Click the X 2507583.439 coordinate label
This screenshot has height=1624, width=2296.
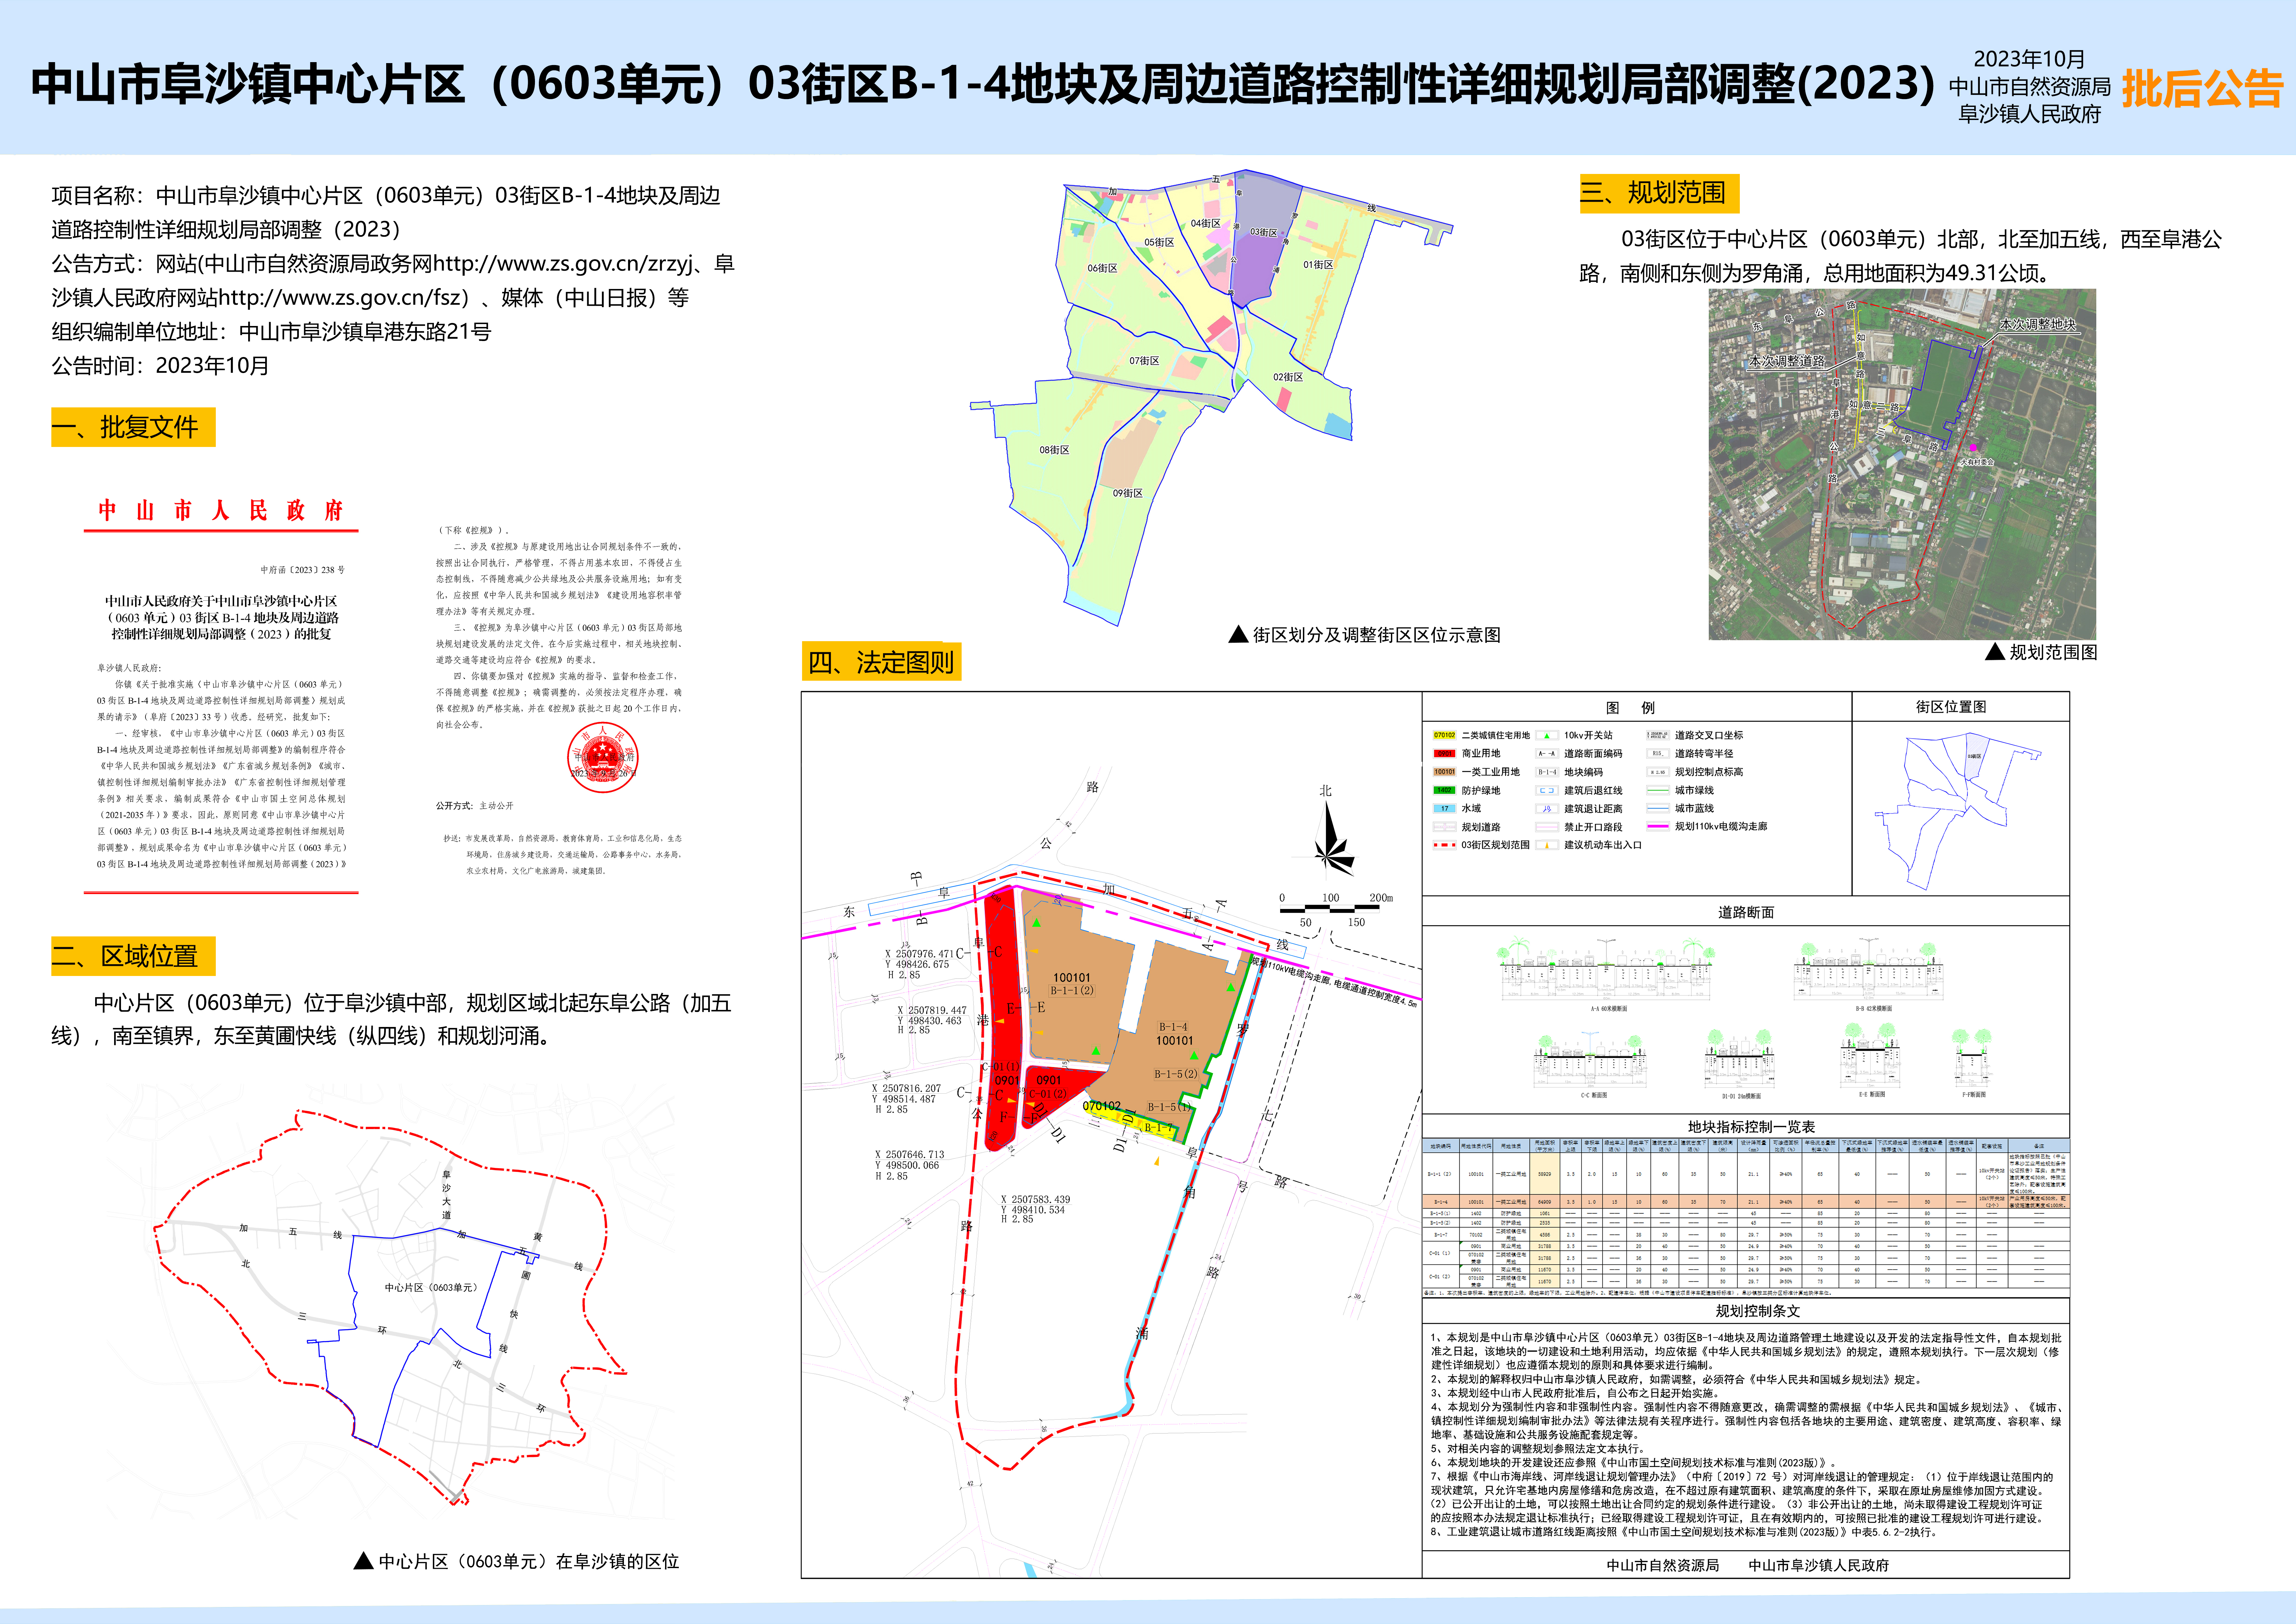(x=1036, y=1199)
